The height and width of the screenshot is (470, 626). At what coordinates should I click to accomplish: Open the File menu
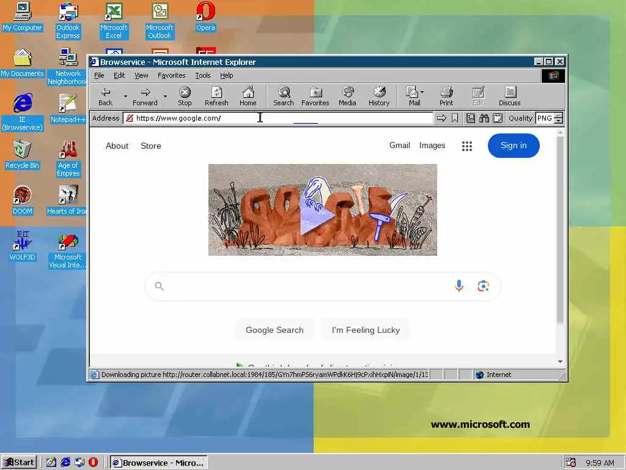coord(99,75)
